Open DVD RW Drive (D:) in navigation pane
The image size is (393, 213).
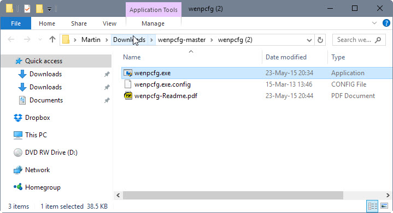[x=51, y=153]
